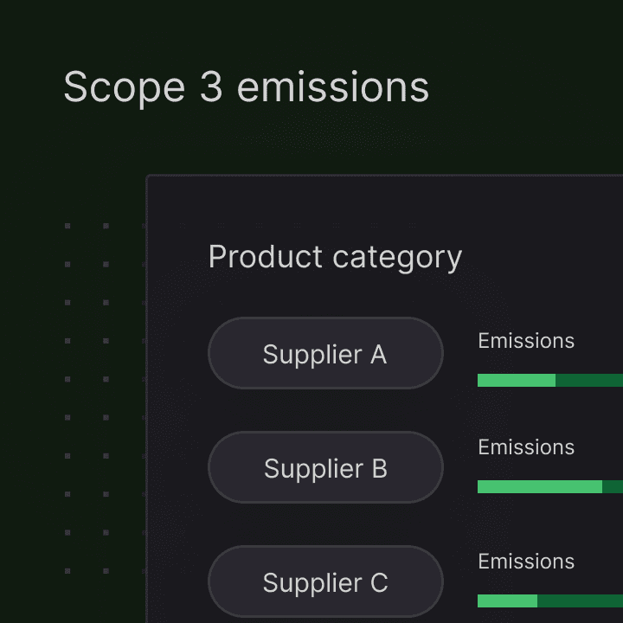Click the dark green end of Supplier B's bar

[x=613, y=486]
